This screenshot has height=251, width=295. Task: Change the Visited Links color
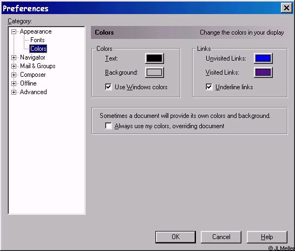tap(263, 72)
